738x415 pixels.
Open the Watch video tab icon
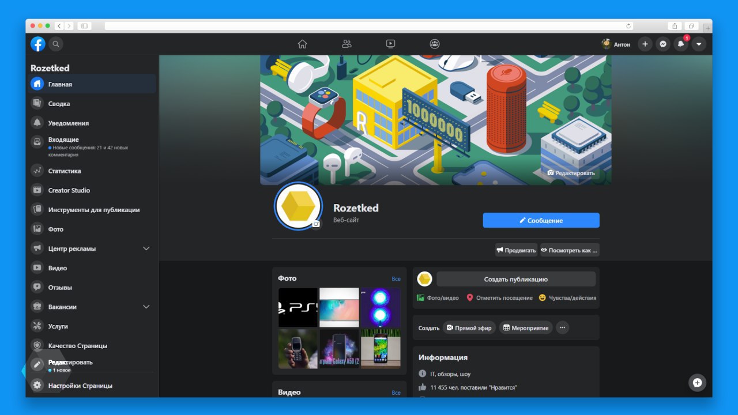[x=390, y=44]
